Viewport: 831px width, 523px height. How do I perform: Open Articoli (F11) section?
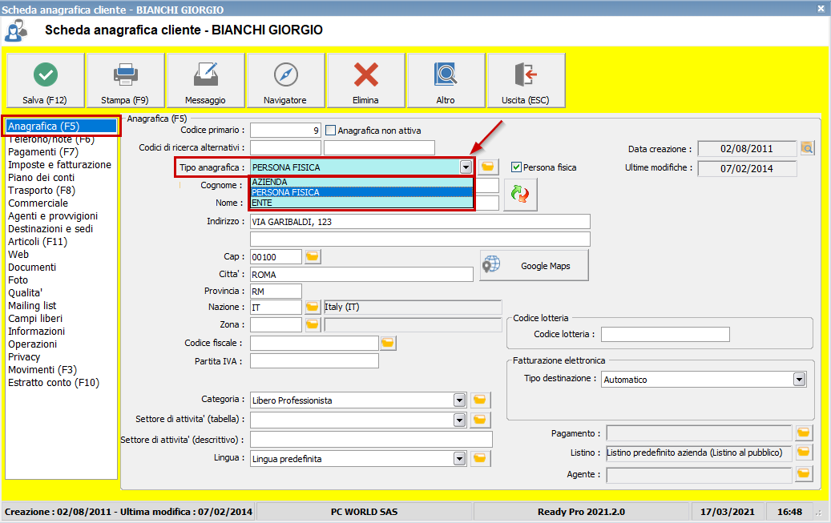click(38, 242)
